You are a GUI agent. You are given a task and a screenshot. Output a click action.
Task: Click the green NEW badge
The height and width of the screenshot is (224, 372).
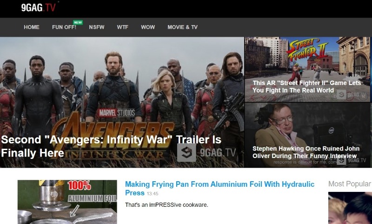click(x=78, y=22)
